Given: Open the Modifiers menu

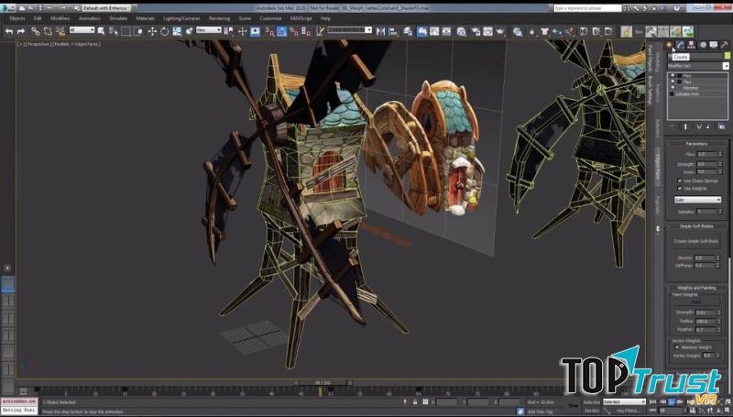Looking at the screenshot, I should [60, 17].
